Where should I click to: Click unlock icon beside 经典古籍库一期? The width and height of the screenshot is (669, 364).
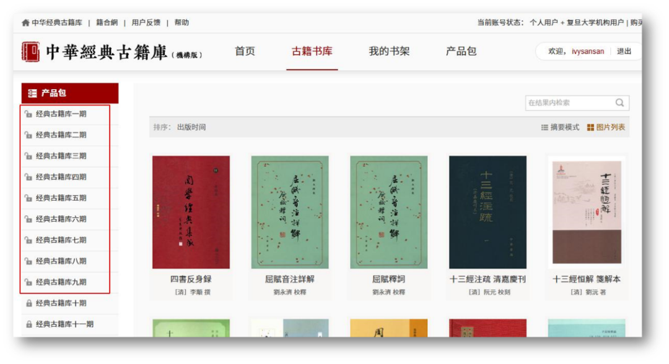coord(28,114)
